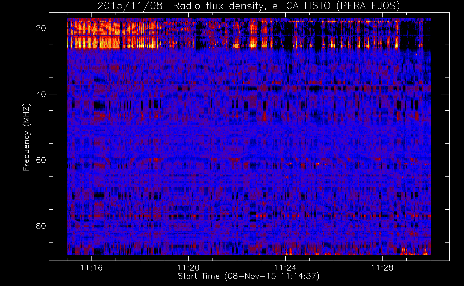Click the "11:16" time tick label
This screenshot has height=286, width=464.
(x=91, y=268)
